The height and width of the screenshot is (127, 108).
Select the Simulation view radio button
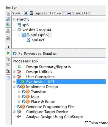point(64,13)
